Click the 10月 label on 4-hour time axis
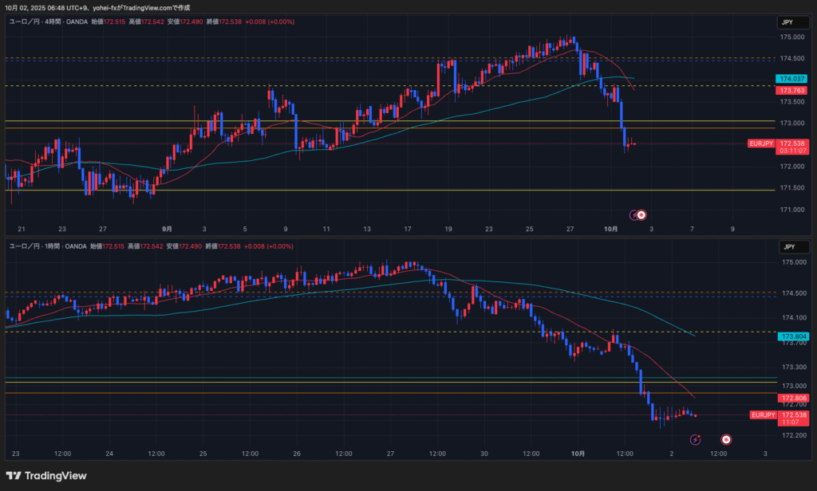The image size is (817, 491). tap(611, 229)
